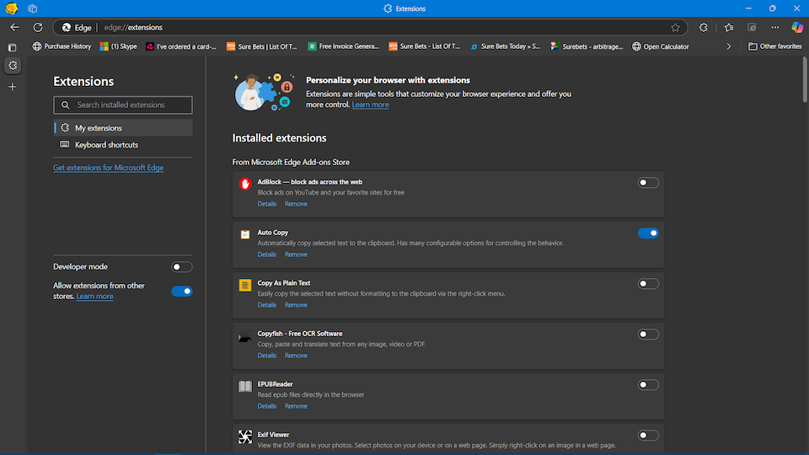This screenshot has height=455, width=809.
Task: Focus the Search installed extensions field
Action: click(123, 104)
